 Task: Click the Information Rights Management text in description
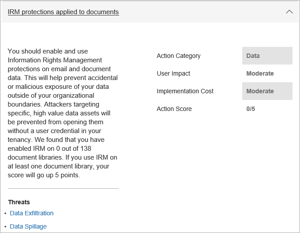(x=55, y=60)
